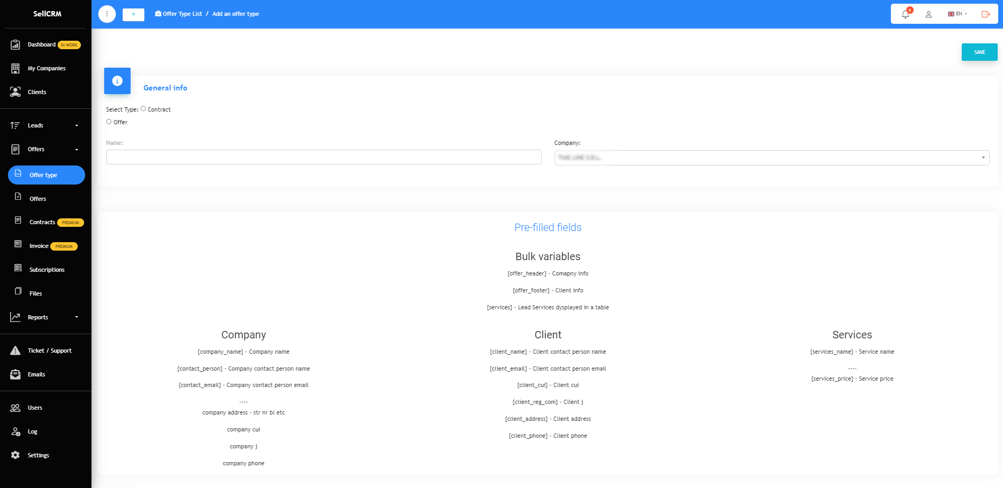Click into the Name text field
This screenshot has width=1003, height=488.
(x=324, y=157)
